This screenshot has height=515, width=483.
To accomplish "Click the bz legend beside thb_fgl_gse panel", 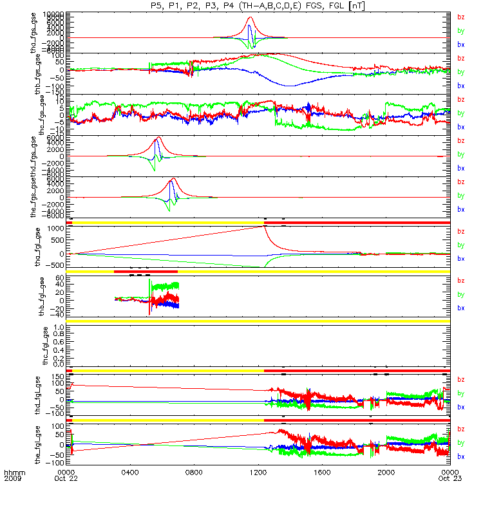I will click(461, 281).
